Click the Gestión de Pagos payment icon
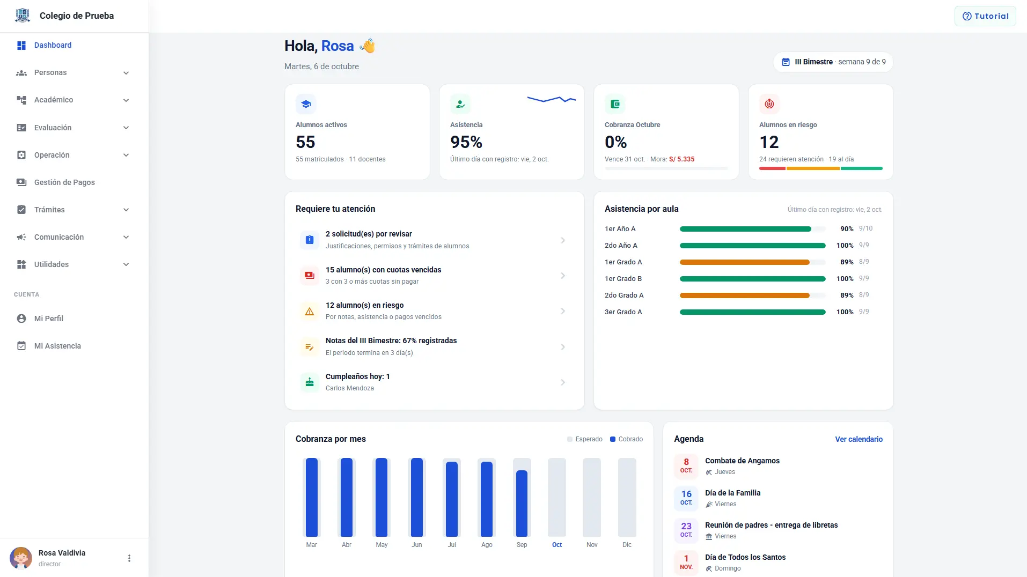This screenshot has width=1027, height=577. (21, 182)
